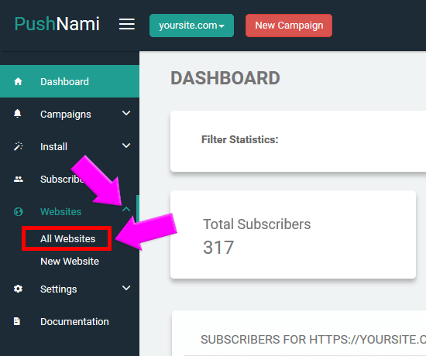
Task: Click the Settings gear icon
Action: tap(18, 289)
